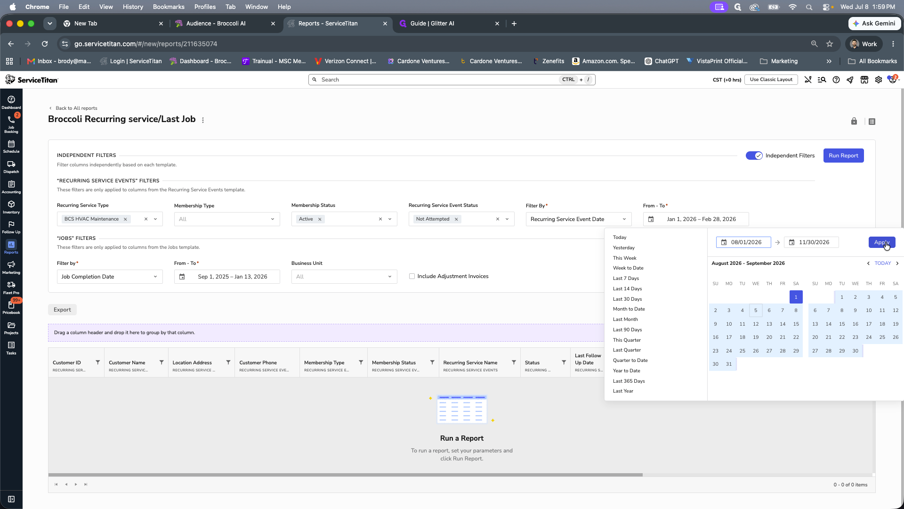The height and width of the screenshot is (509, 904).
Task: Click the report lock icon
Action: point(854,121)
